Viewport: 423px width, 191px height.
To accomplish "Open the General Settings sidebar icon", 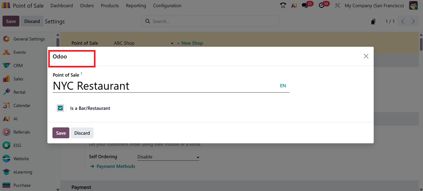I will (x=6, y=39).
